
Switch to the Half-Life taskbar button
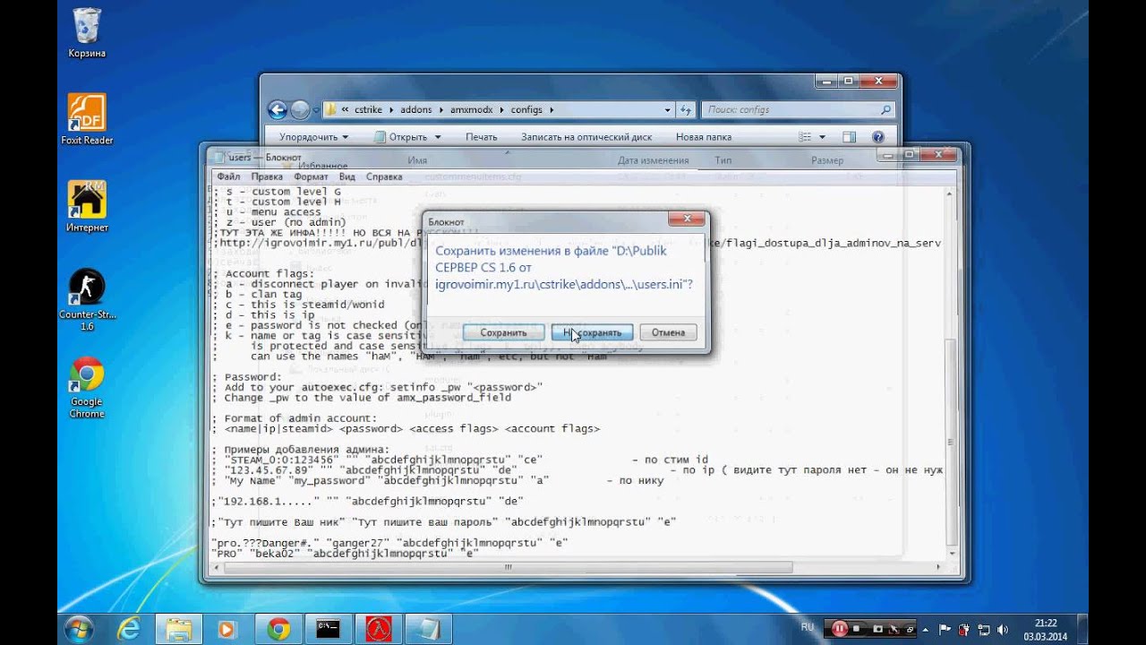coord(379,629)
